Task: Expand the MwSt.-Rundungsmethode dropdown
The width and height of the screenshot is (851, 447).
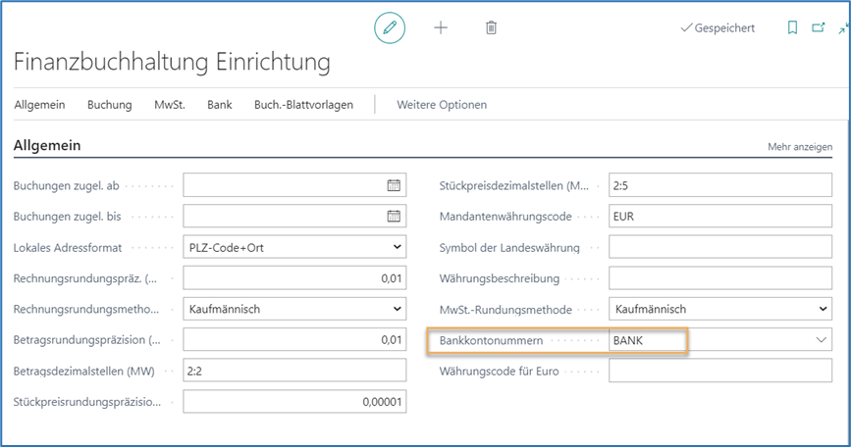Action: (x=822, y=310)
